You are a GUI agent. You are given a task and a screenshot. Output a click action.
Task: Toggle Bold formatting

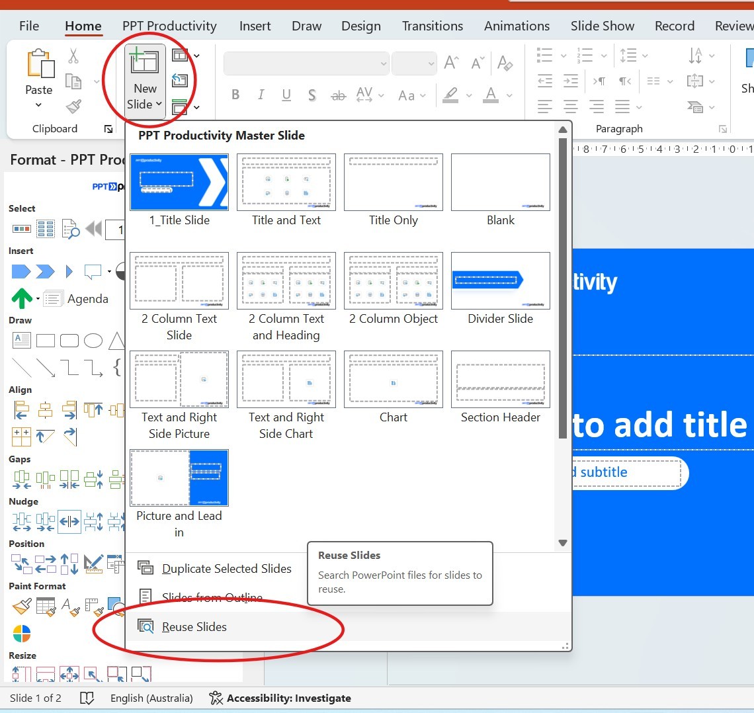click(x=235, y=94)
